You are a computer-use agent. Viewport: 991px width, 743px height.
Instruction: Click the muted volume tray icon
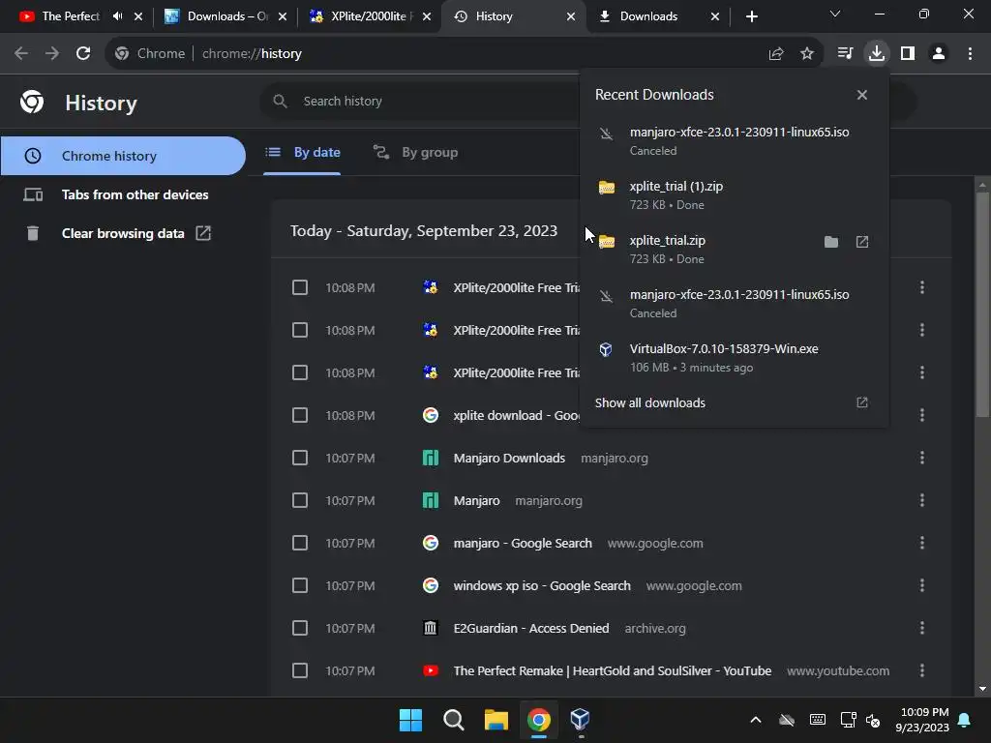(874, 720)
